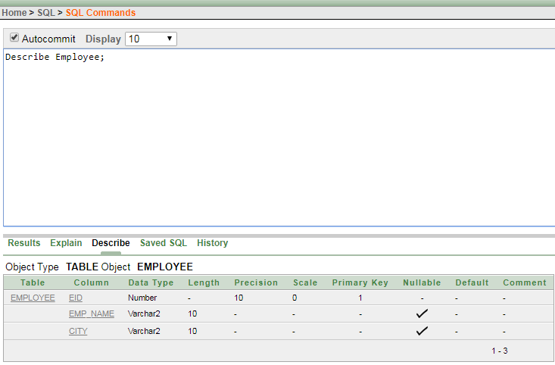The image size is (555, 365).
Task: Click the Scale column header
Action: (x=305, y=282)
